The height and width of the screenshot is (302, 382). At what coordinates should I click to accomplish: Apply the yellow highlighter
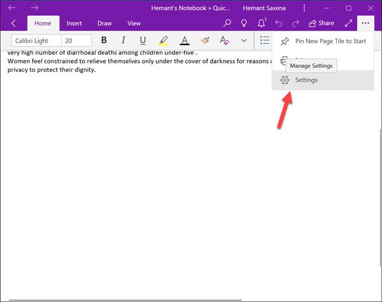(164, 41)
